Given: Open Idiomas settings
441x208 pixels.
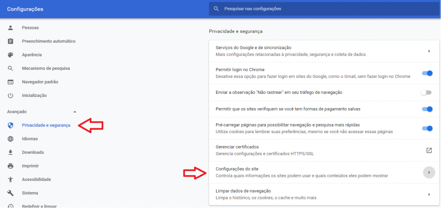Looking at the screenshot, I should pos(30,139).
